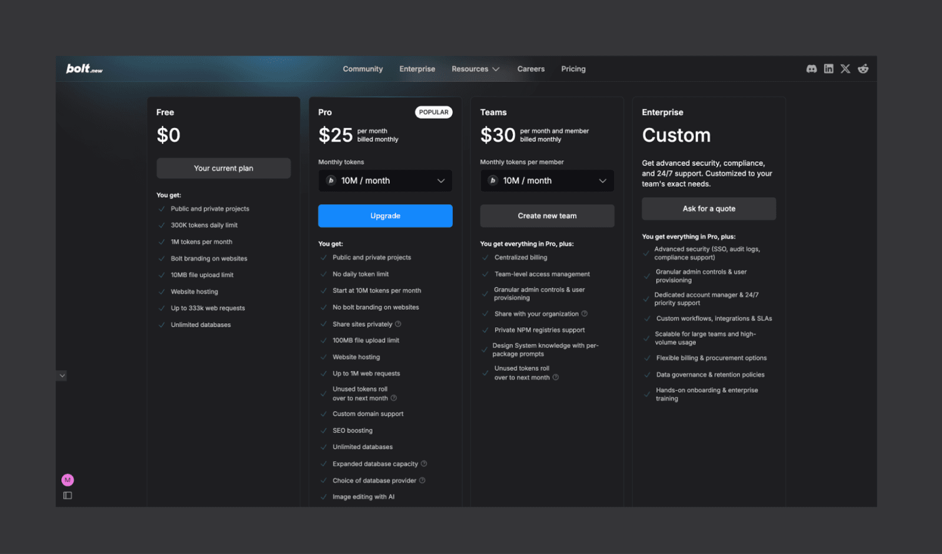
Task: Click '1M tokens per month' text
Action: coord(201,242)
